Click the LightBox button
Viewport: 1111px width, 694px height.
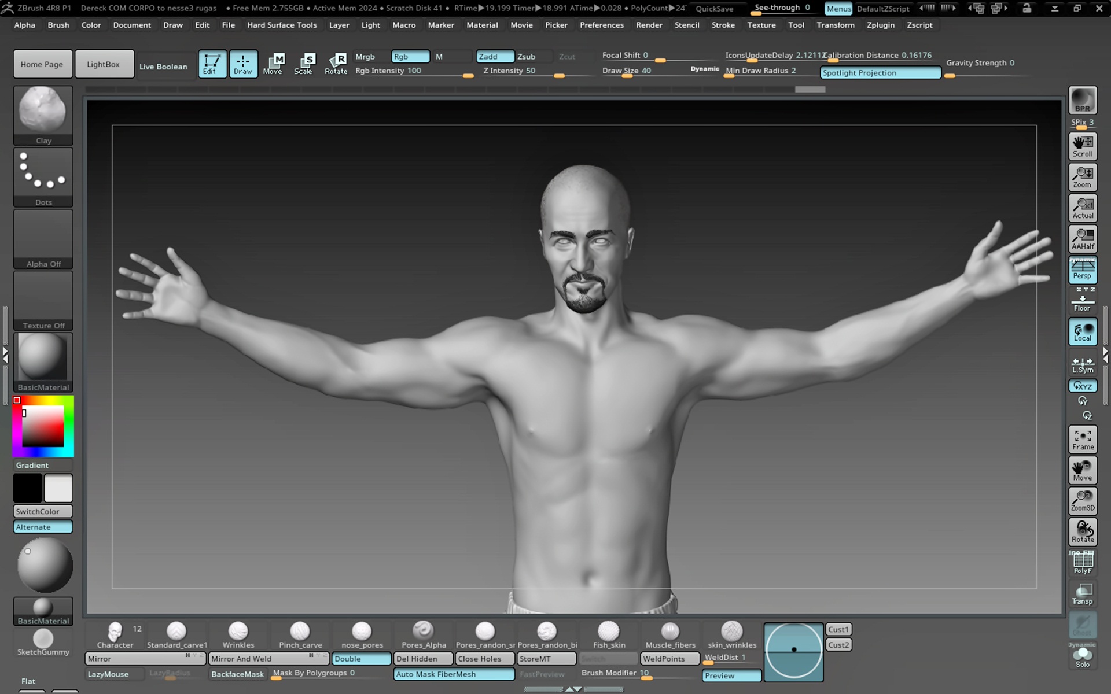[104, 64]
